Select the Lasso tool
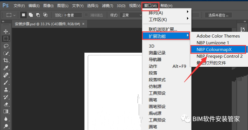Viewport: 248px width, 130px height. [6, 46]
